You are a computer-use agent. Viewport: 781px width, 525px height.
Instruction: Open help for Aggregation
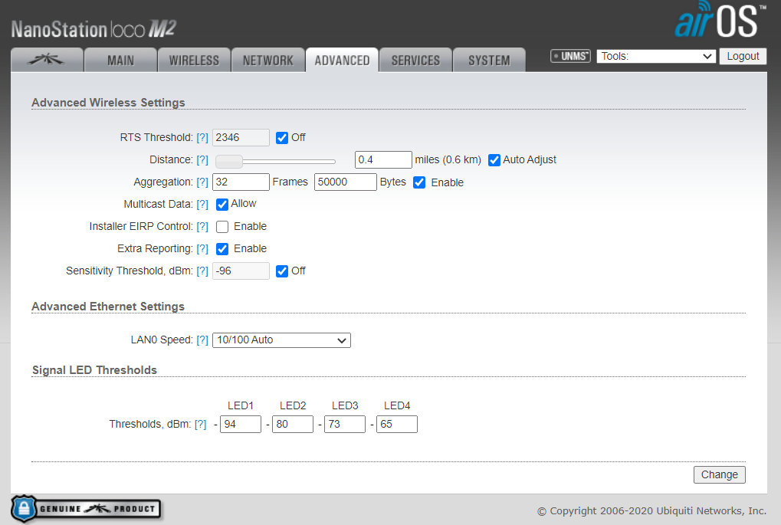coord(202,182)
